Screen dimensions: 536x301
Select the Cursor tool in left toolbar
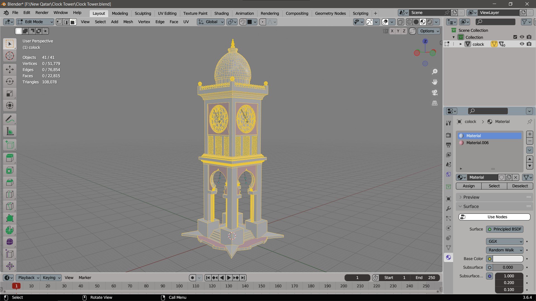point(10,56)
